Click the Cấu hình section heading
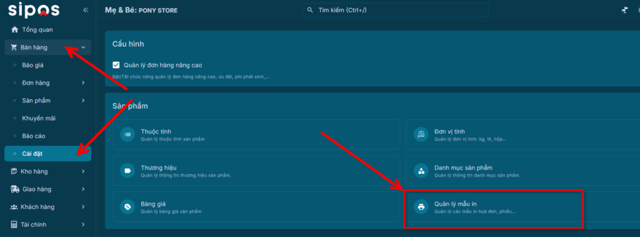640x237 pixels. [x=128, y=44]
